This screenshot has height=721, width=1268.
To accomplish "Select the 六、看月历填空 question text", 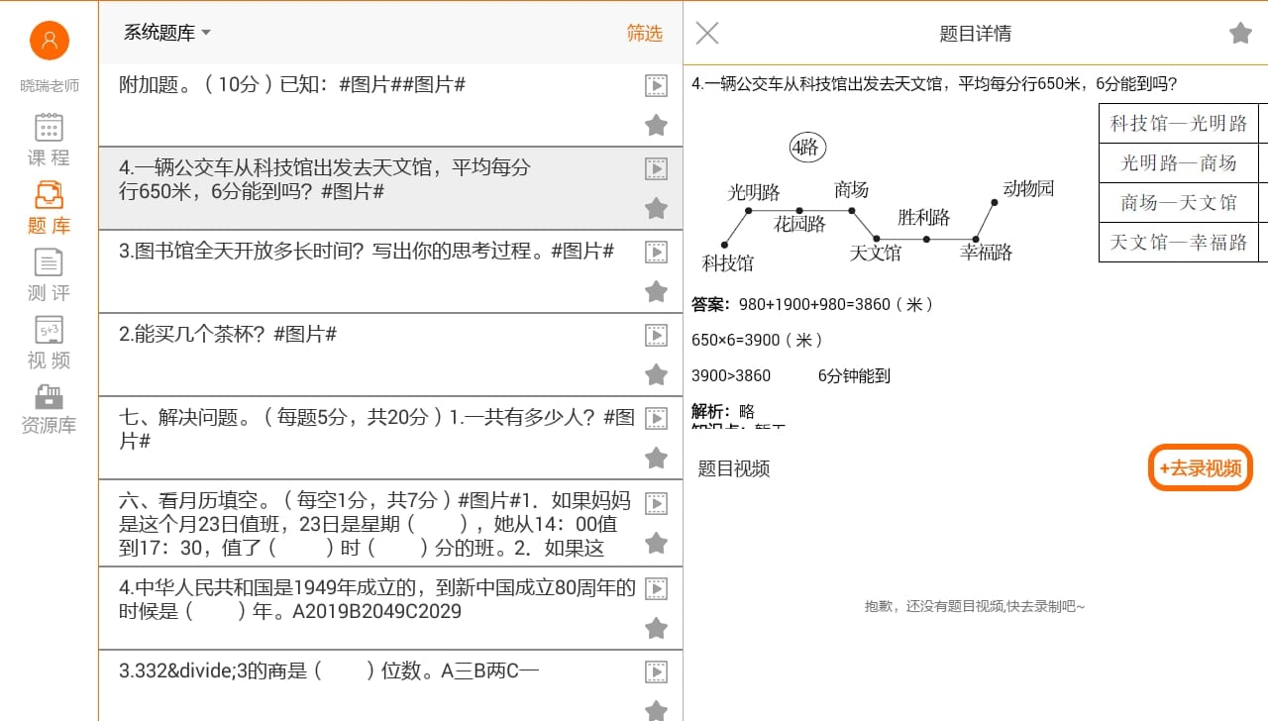I will click(x=374, y=524).
